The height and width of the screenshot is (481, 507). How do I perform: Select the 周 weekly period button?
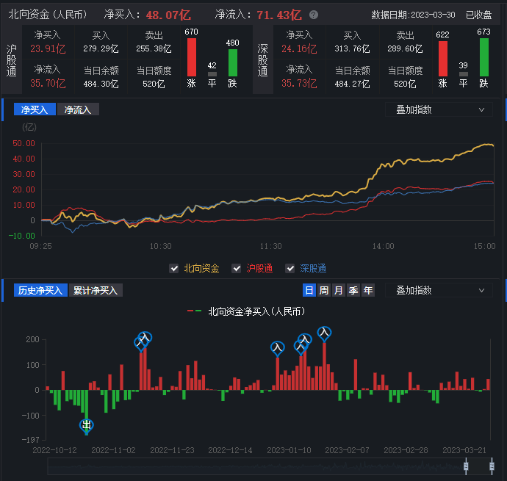(x=323, y=290)
